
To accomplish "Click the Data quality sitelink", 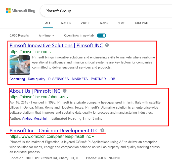I will (x=36, y=79).
